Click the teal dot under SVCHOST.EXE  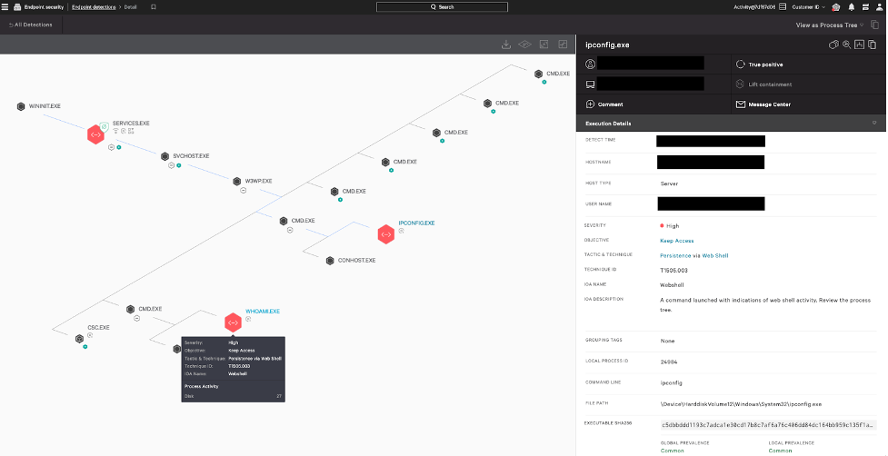pyautogui.click(x=178, y=165)
